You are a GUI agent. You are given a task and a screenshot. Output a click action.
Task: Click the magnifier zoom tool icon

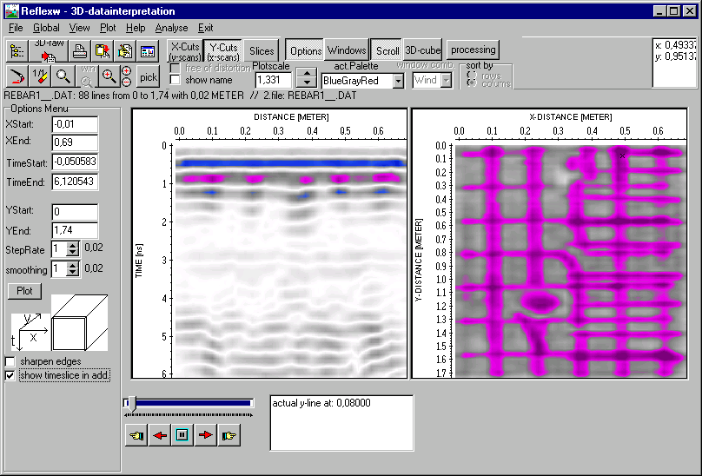point(63,76)
